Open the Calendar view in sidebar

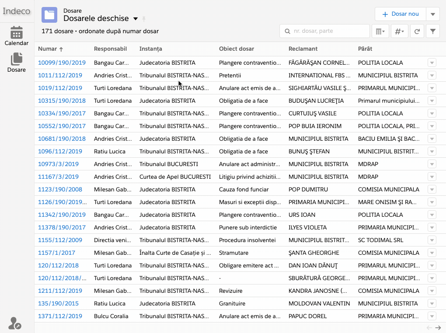[x=17, y=36]
